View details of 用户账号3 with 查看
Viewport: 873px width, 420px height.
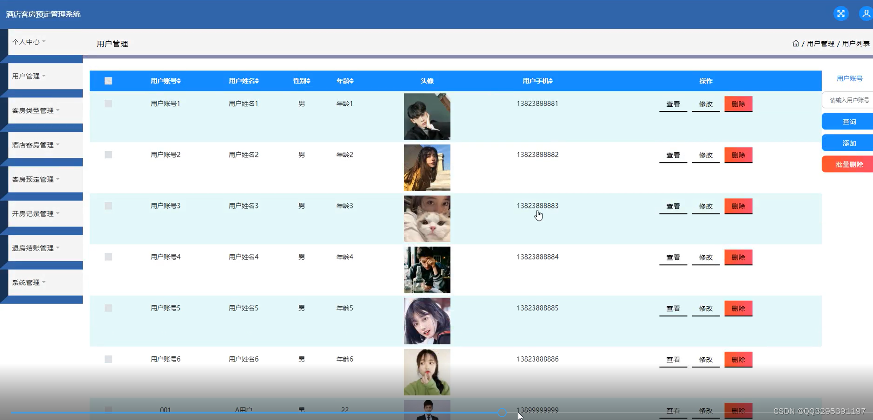pyautogui.click(x=673, y=206)
